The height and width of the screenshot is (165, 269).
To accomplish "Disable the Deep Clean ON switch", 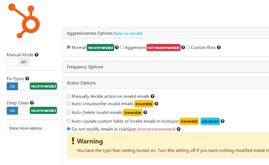I will (18, 111).
